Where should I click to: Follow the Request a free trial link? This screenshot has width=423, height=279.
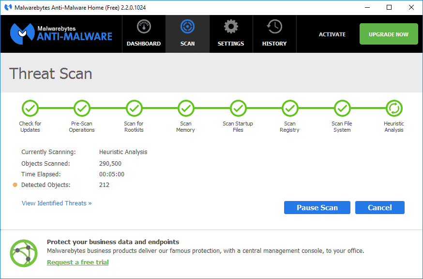tap(77, 262)
